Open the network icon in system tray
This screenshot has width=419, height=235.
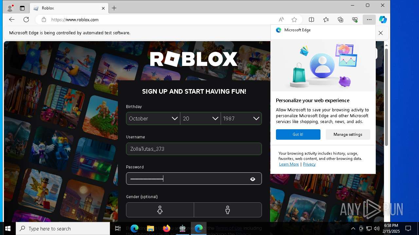coord(369,228)
